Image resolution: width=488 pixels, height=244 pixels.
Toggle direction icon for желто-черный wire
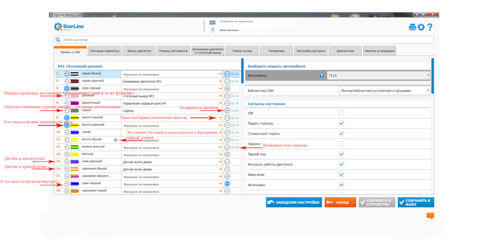(x=67, y=117)
